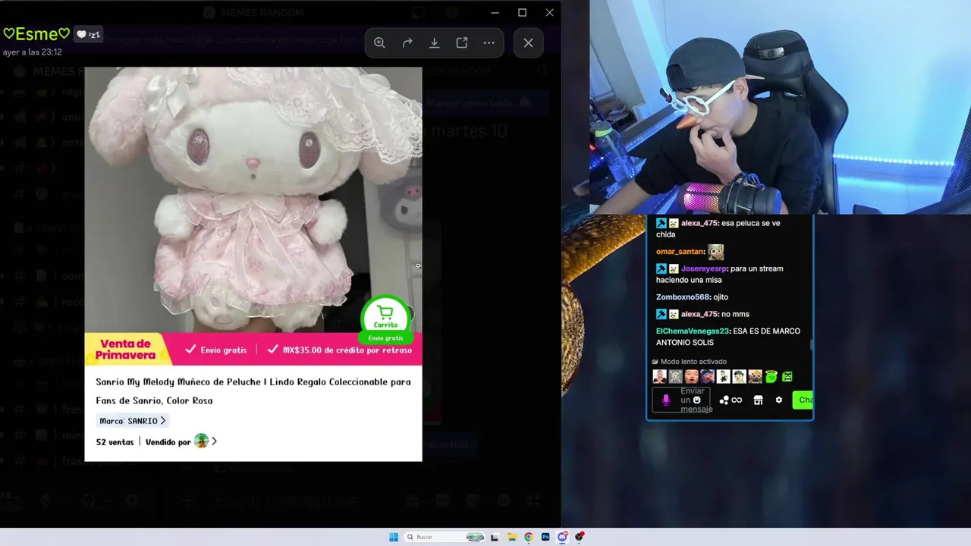Select the shouting face emote
971x546 pixels.
click(692, 376)
